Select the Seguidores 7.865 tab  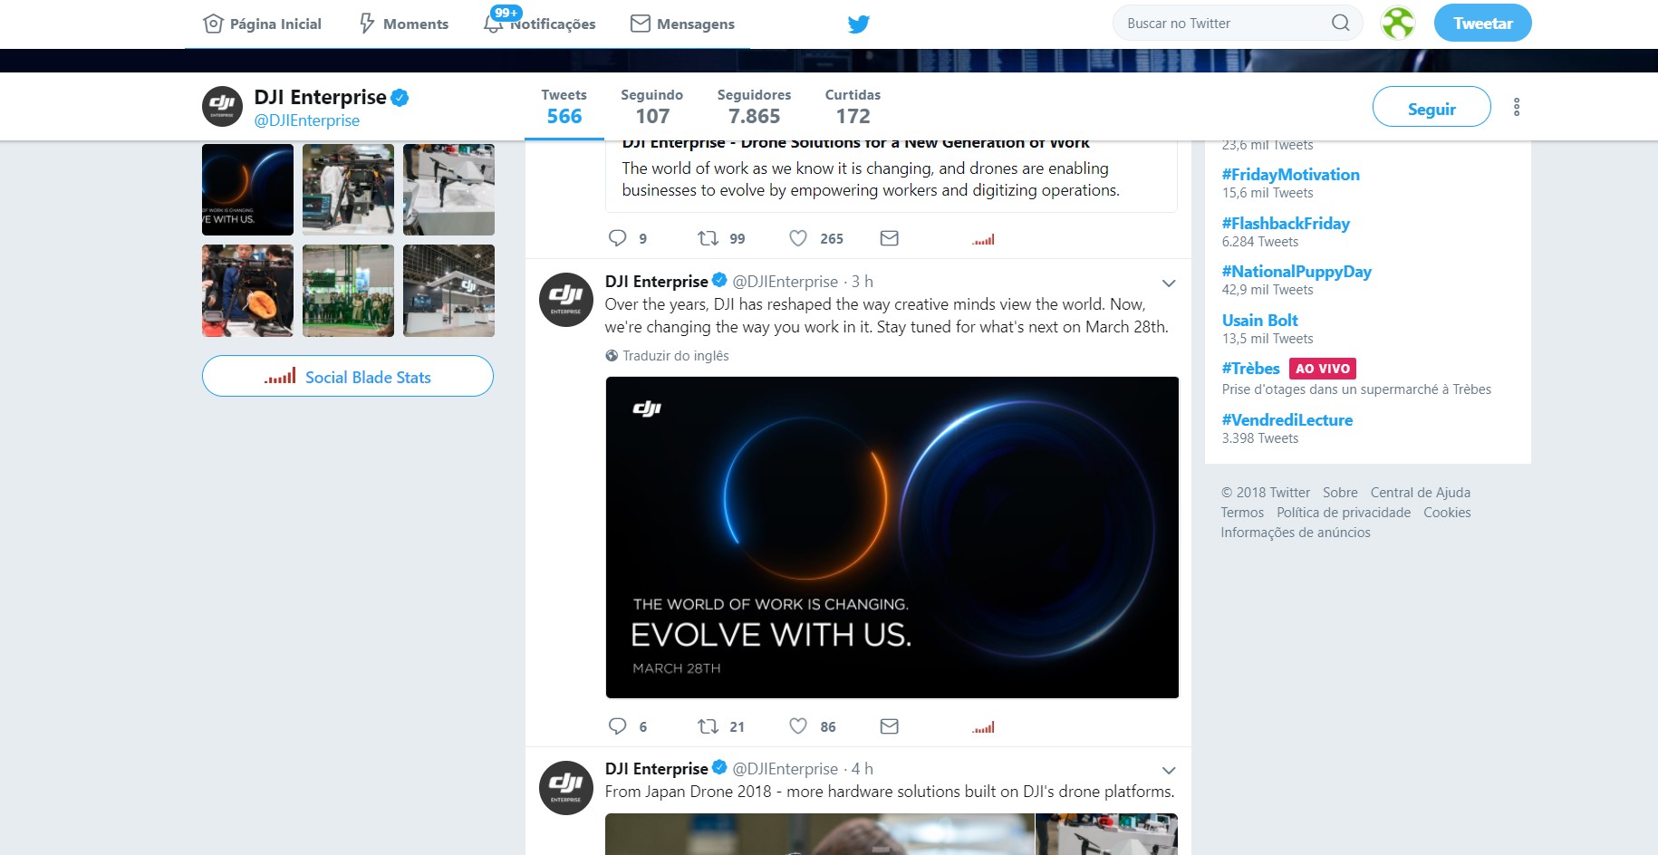click(x=754, y=107)
